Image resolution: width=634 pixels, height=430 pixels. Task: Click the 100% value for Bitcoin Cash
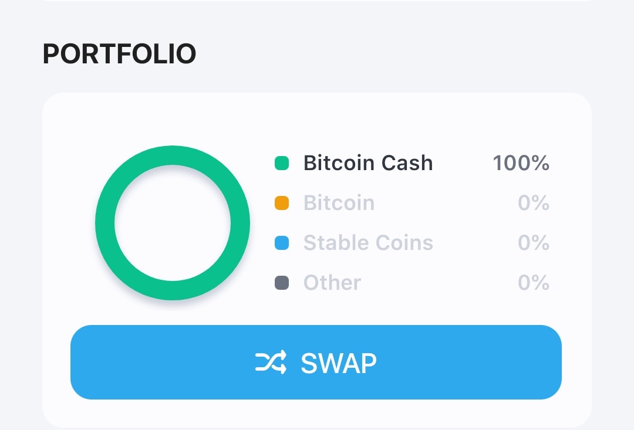coord(521,163)
